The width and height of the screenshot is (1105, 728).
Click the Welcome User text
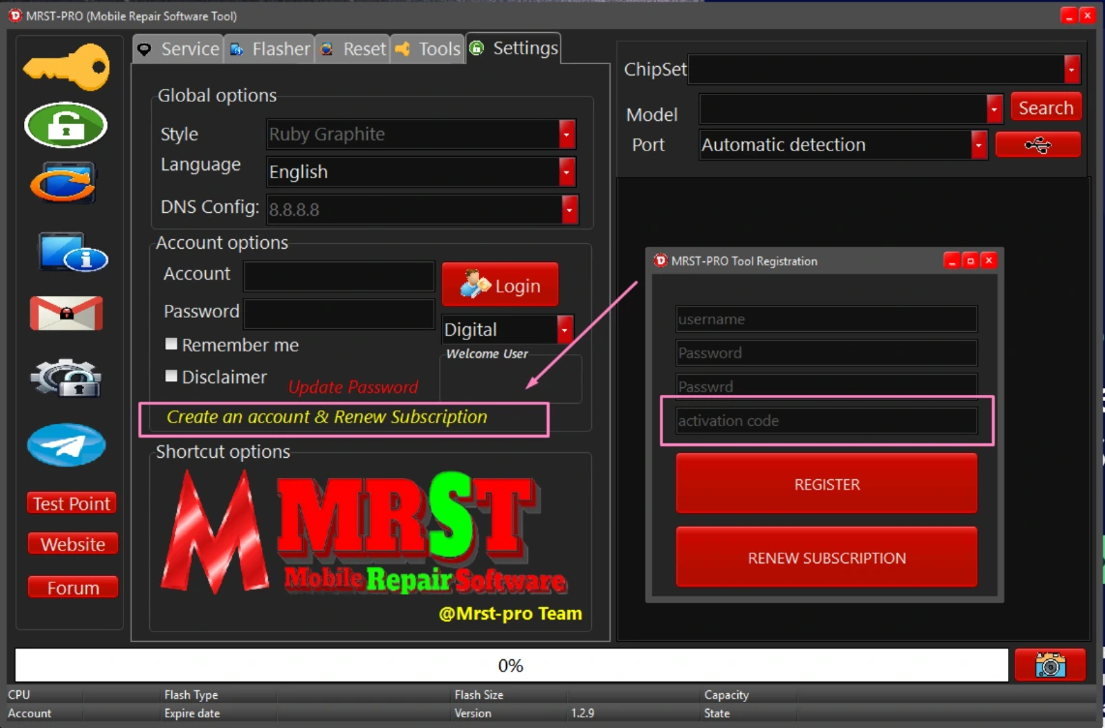coord(487,353)
